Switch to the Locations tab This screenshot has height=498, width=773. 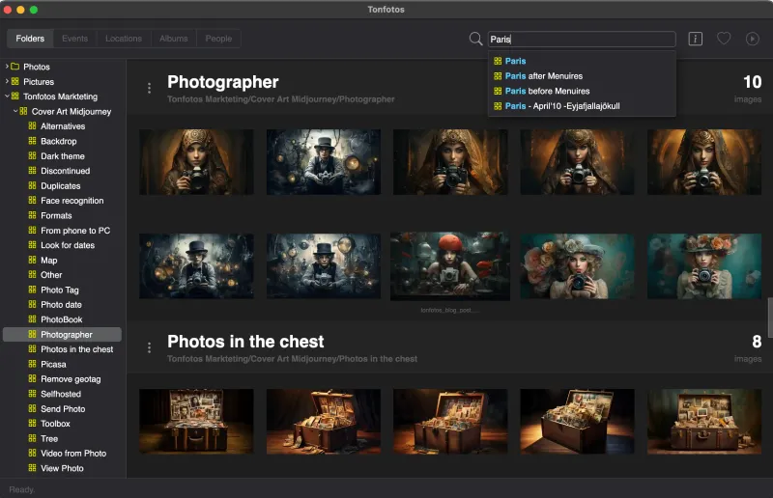[x=124, y=39]
